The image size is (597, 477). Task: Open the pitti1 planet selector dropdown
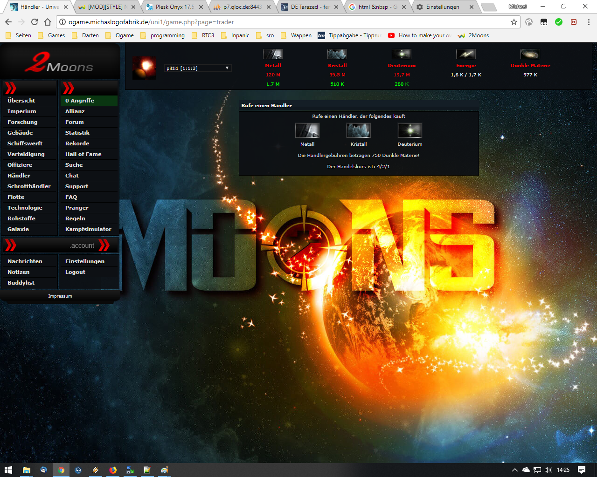point(198,68)
